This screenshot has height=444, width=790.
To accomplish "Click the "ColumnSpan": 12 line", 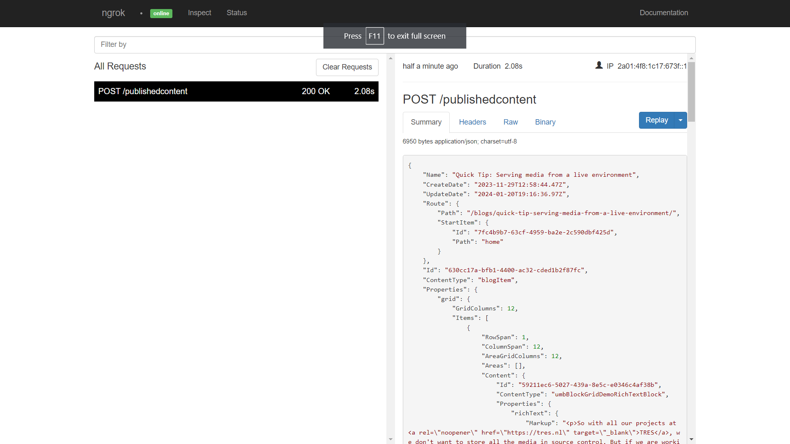I will [x=513, y=347].
